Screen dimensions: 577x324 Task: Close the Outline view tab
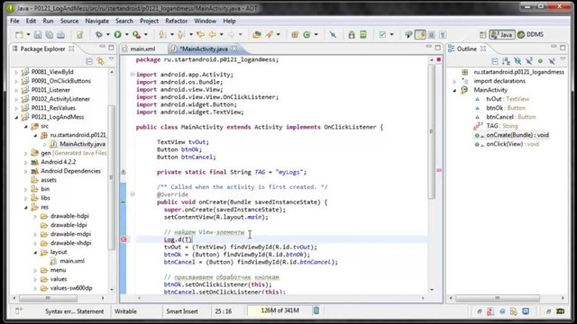[483, 49]
